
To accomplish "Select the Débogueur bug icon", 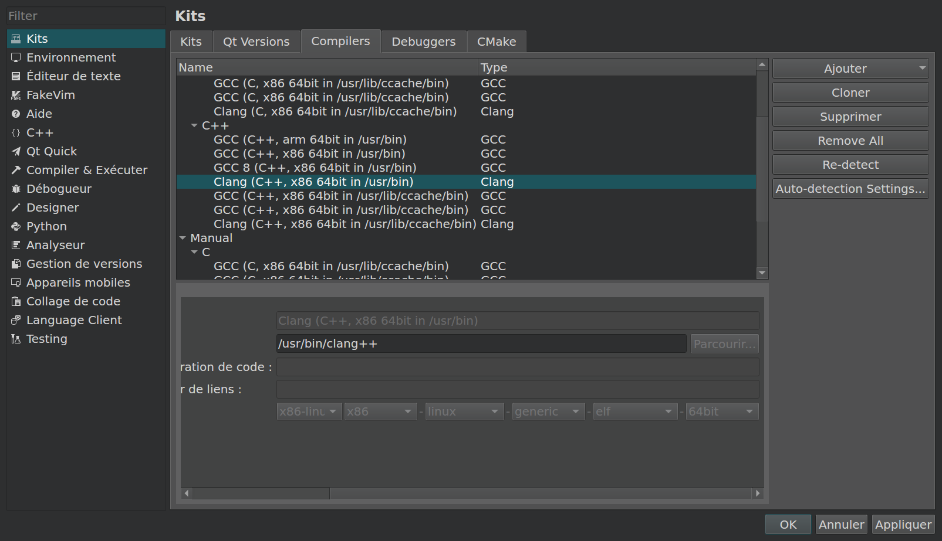I will pos(16,189).
